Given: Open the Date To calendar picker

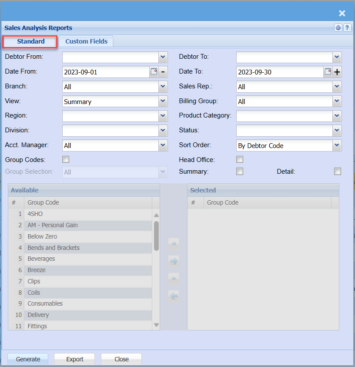Looking at the screenshot, I should (x=328, y=72).
